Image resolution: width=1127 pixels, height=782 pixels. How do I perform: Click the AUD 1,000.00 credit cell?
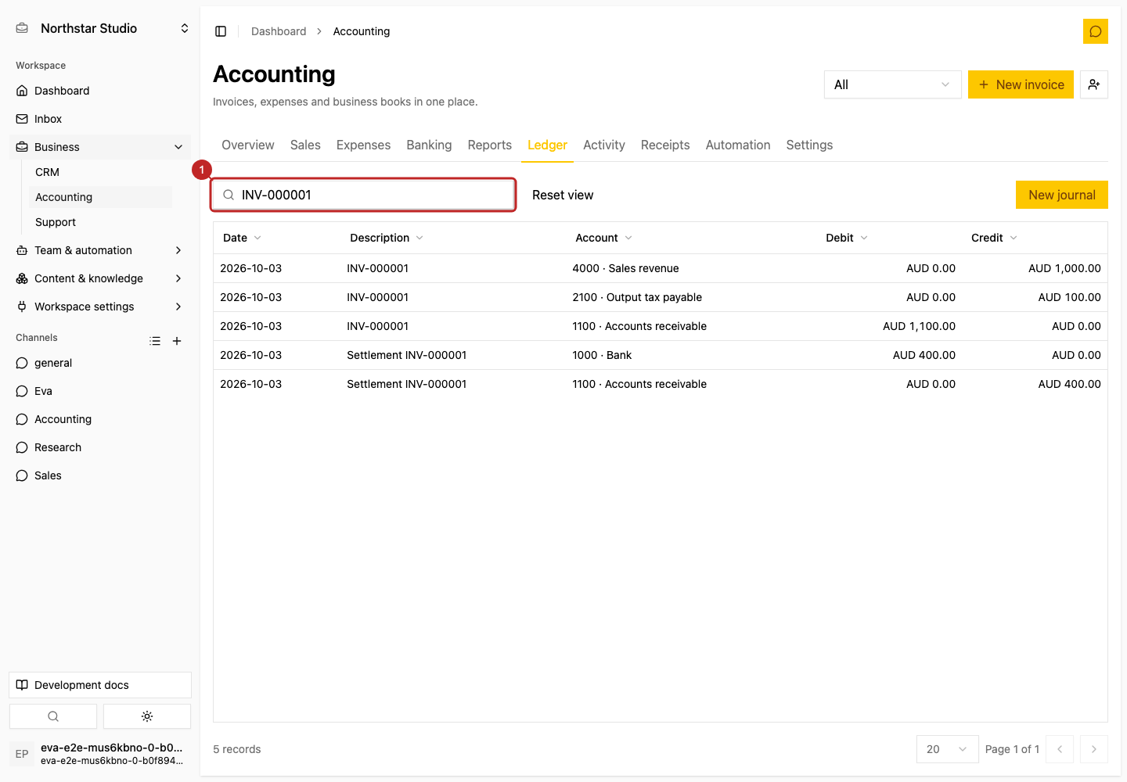1064,268
